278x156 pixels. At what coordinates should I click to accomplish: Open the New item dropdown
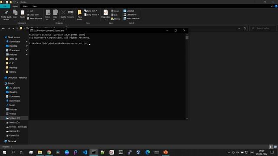tap(91, 11)
